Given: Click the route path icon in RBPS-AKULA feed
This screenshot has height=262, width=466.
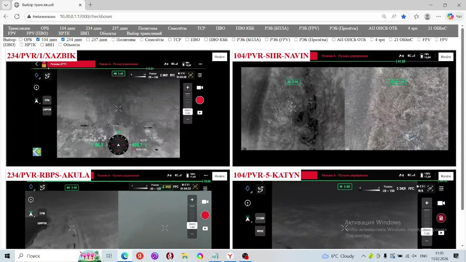Looking at the screenshot, I should coord(43,187).
